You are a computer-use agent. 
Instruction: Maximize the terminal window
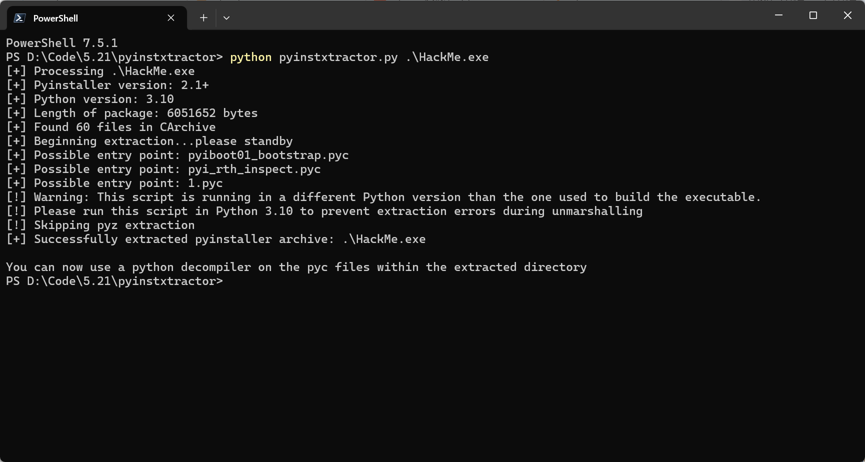click(x=813, y=15)
